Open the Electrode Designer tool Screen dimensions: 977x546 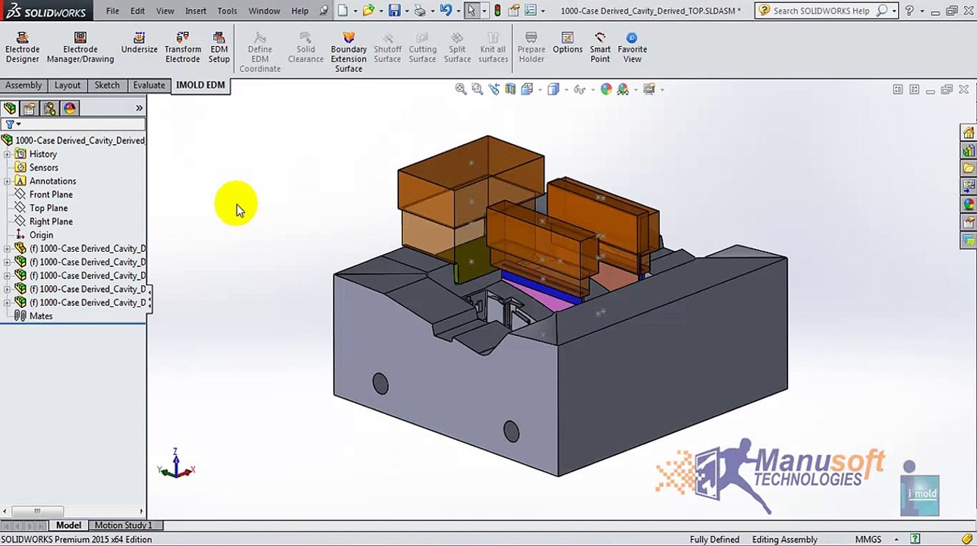[x=22, y=48]
